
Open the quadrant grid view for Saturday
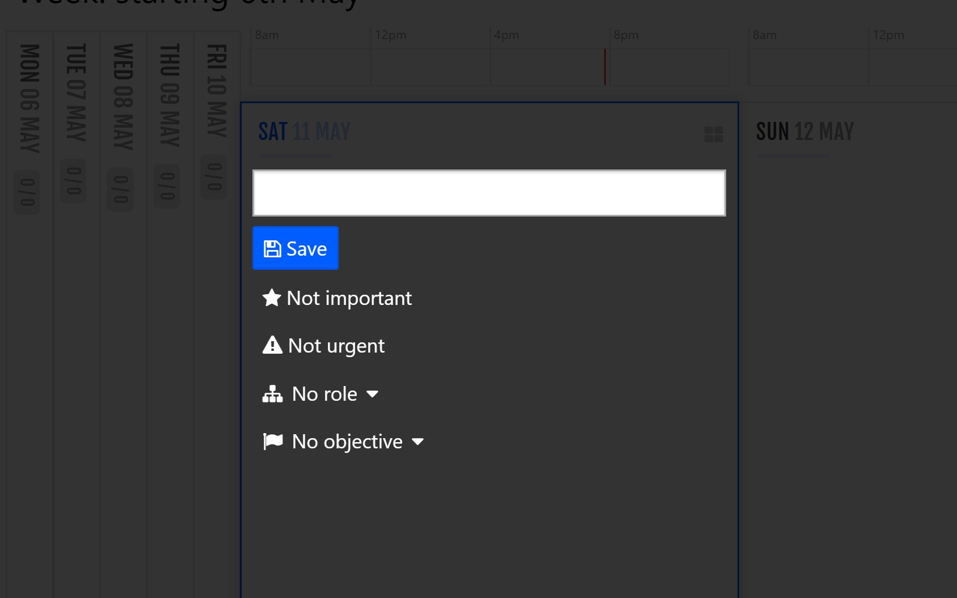pyautogui.click(x=714, y=135)
